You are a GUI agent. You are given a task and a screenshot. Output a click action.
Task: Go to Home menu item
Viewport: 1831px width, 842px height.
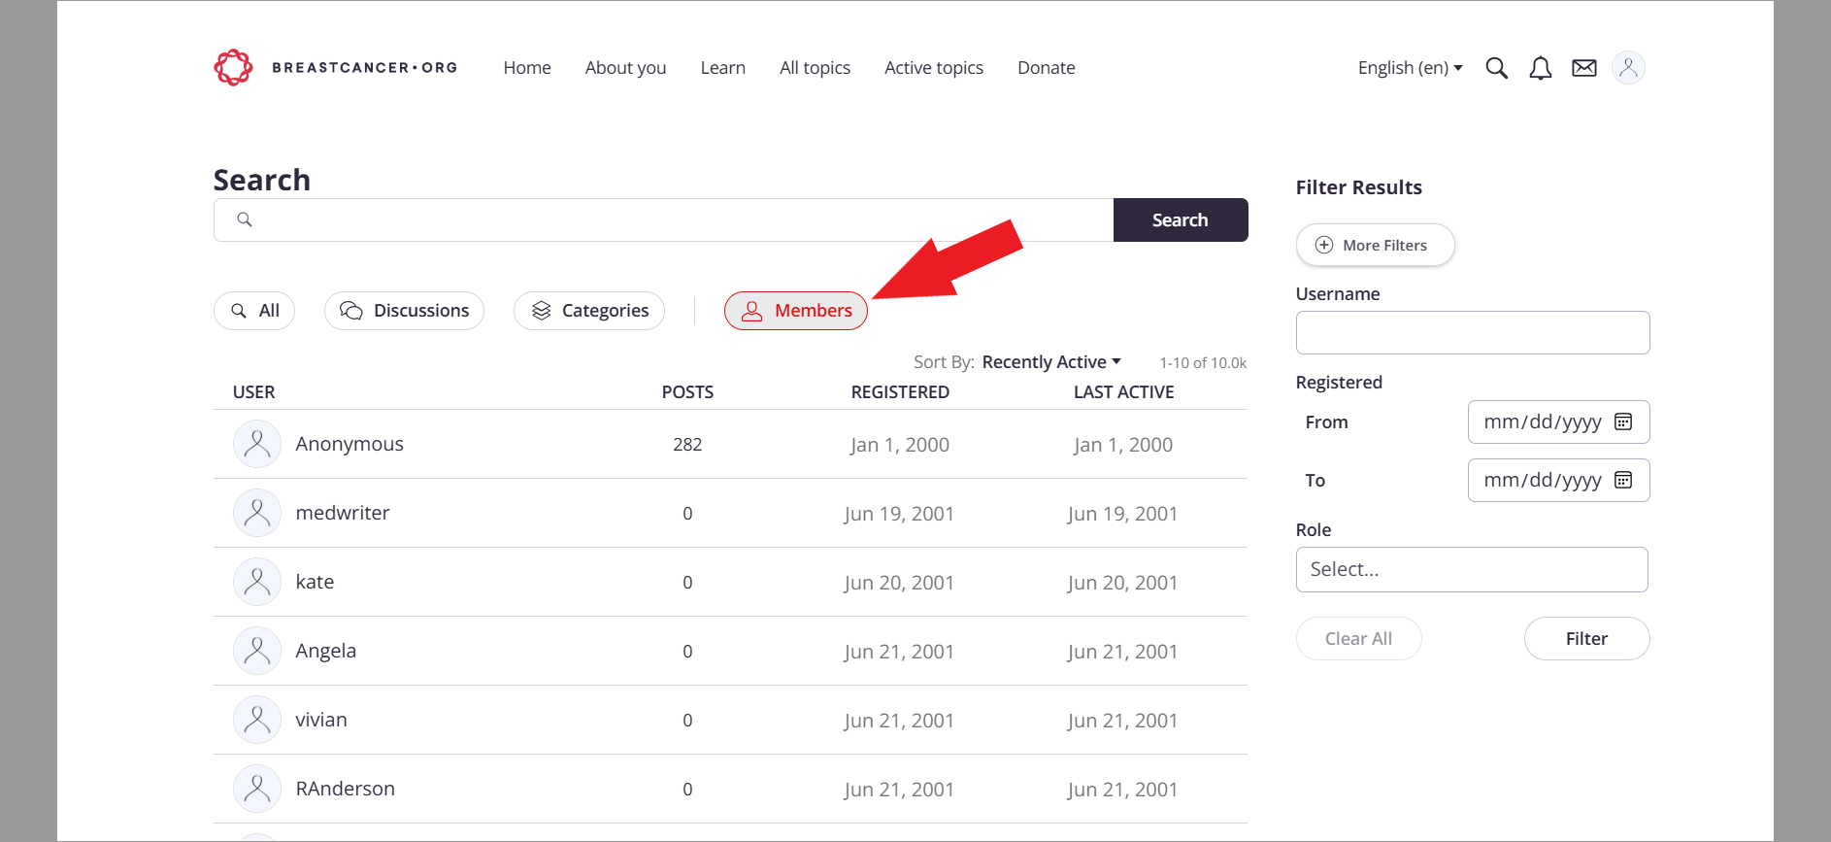tap(527, 68)
